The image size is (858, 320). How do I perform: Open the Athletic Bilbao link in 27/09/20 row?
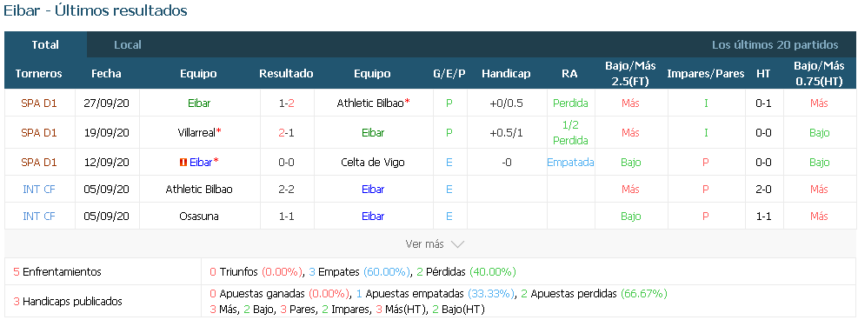(370, 103)
